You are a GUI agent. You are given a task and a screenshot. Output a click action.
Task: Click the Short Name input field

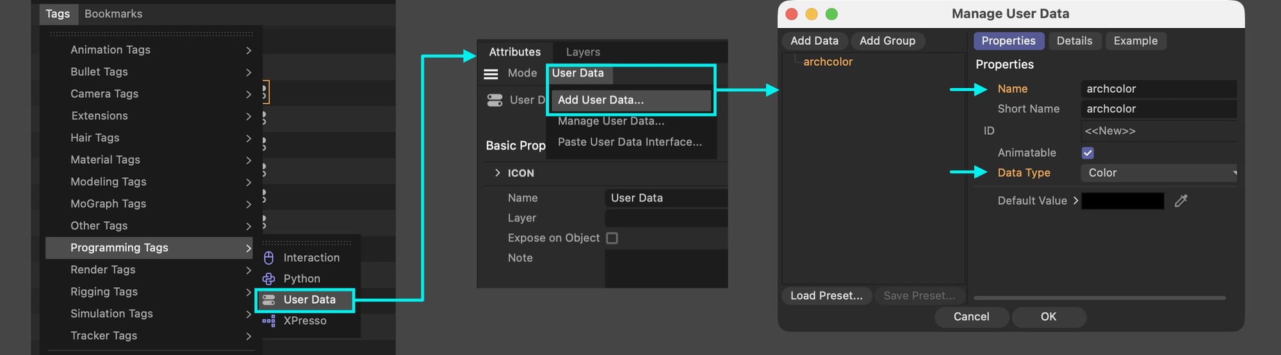pos(1159,109)
